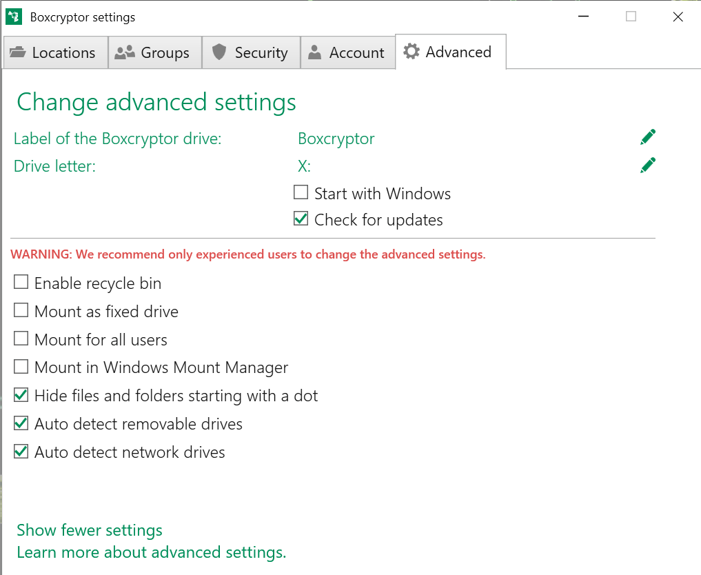Select the Account tab
The width and height of the screenshot is (701, 575).
(347, 53)
